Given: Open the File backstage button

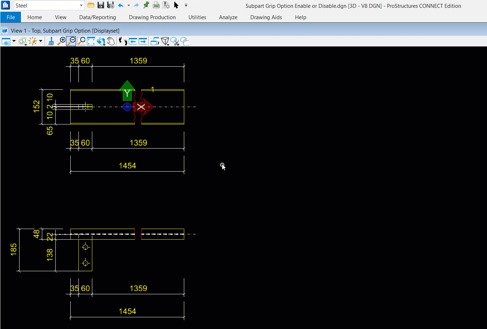Looking at the screenshot, I should point(11,17).
